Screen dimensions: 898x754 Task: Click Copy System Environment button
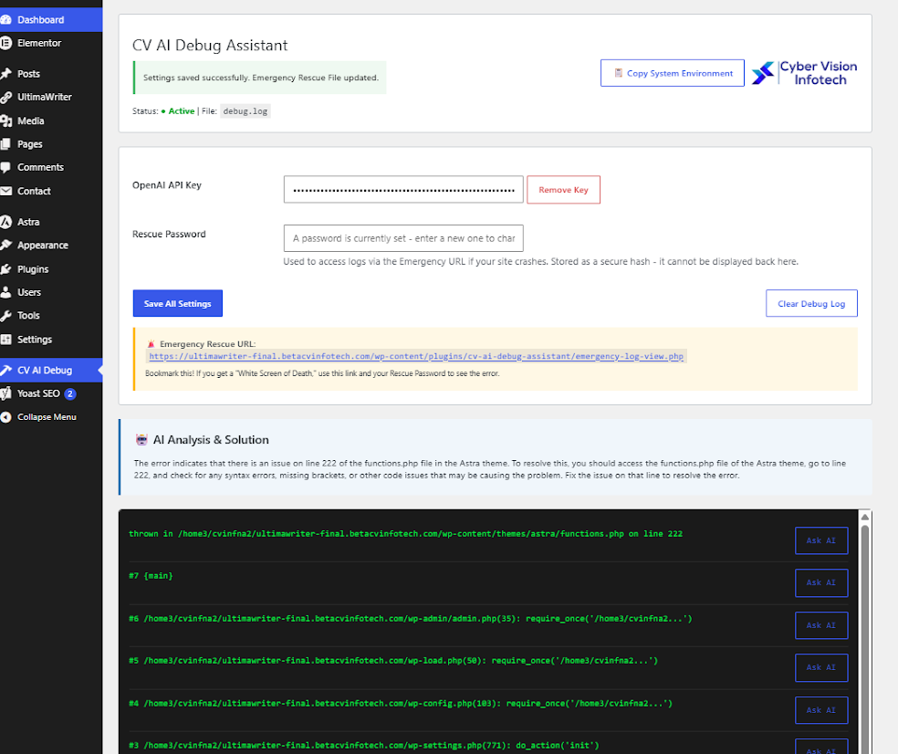pos(673,73)
